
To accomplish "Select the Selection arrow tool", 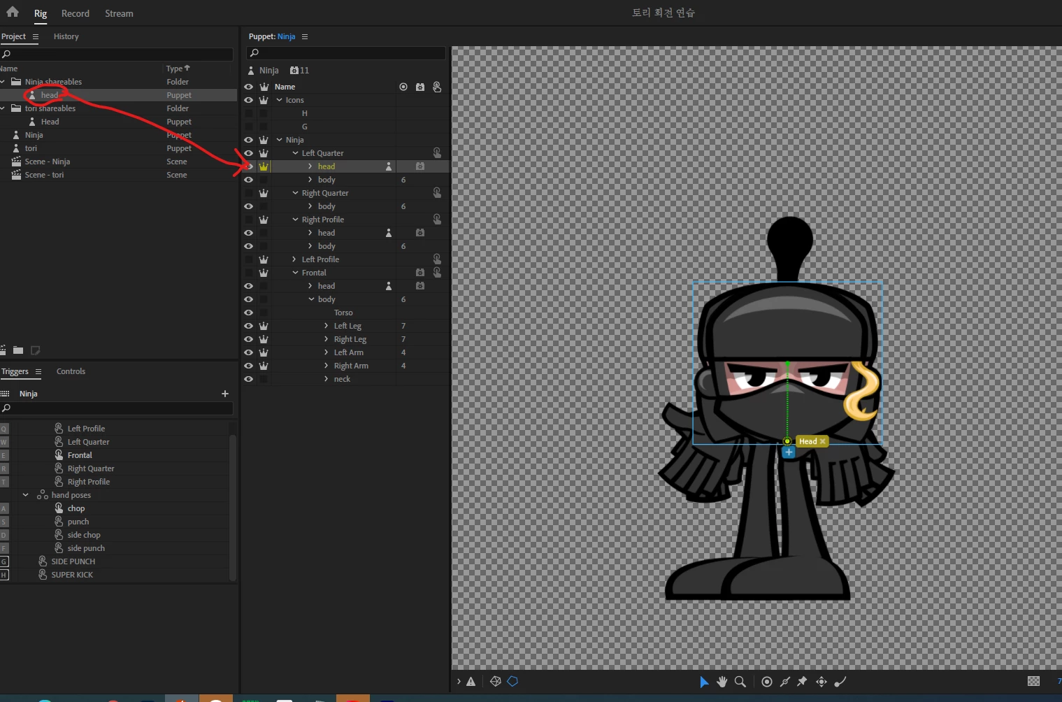I will click(704, 682).
